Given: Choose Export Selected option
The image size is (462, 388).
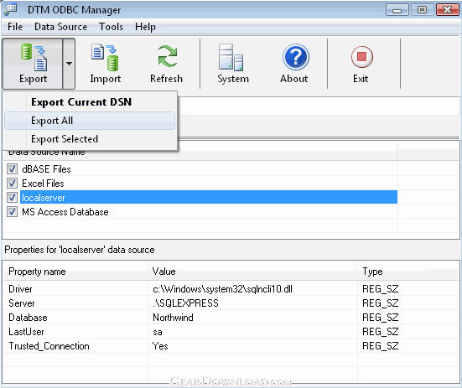Looking at the screenshot, I should click(65, 139).
